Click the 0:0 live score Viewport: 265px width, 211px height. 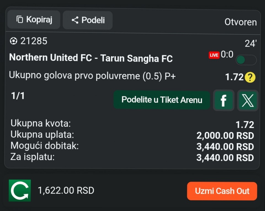[x=227, y=55]
